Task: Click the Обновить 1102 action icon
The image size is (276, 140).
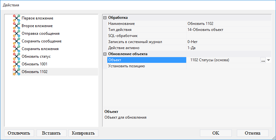Action: (x=17, y=72)
